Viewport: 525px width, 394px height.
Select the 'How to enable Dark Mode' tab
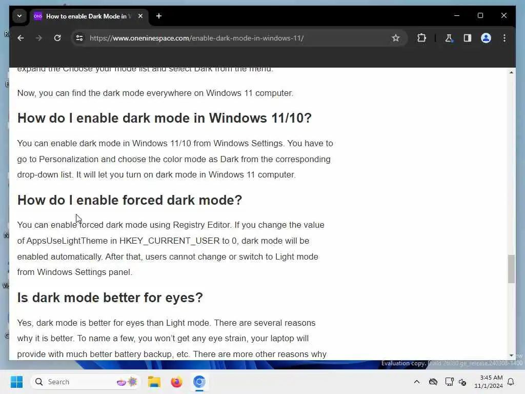[x=86, y=16]
